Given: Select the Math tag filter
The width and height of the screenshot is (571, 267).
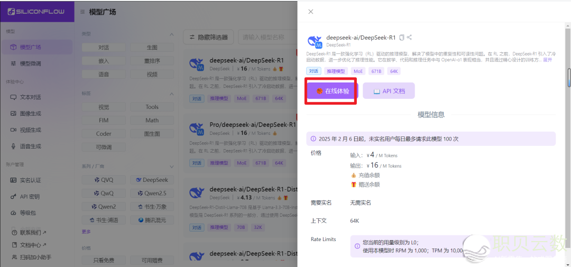Looking at the screenshot, I should point(152,120).
